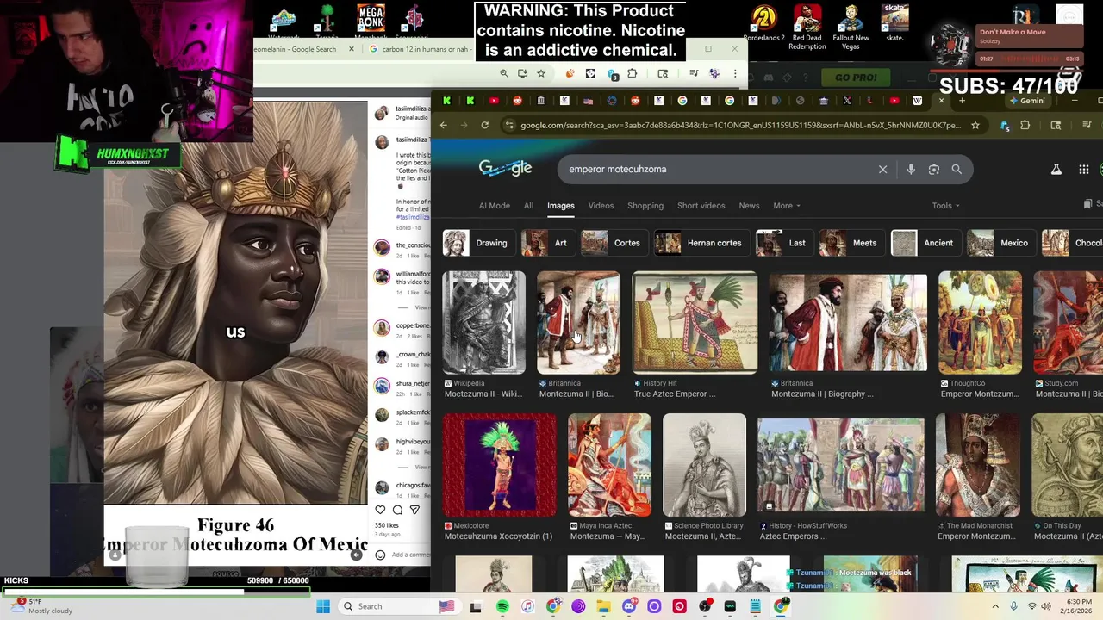Image resolution: width=1103 pixels, height=620 pixels.
Task: Click Add a comment field on Instagram
Action: click(x=410, y=555)
